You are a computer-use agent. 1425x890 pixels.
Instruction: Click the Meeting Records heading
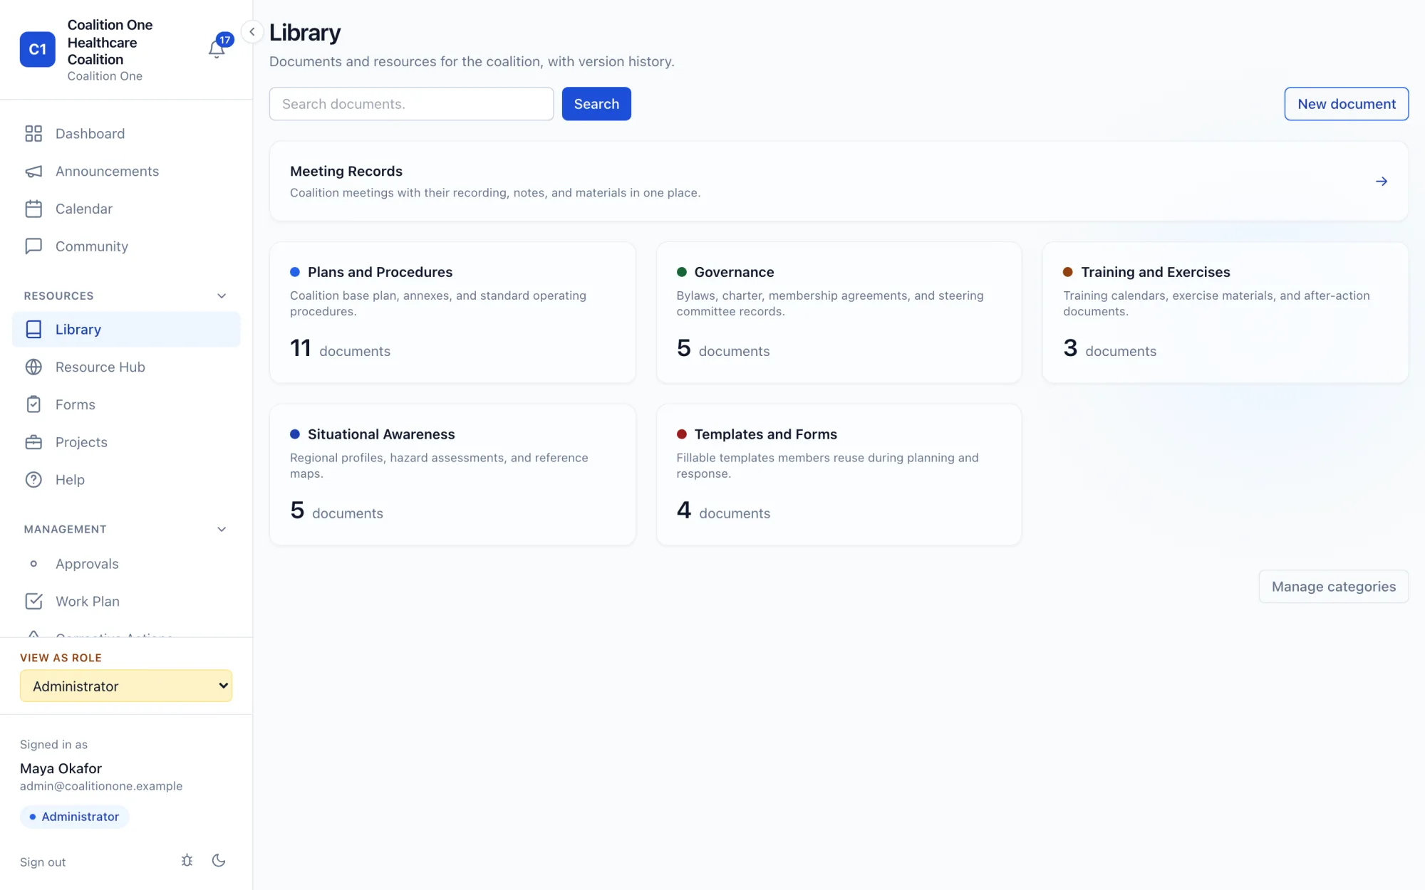tap(346, 172)
